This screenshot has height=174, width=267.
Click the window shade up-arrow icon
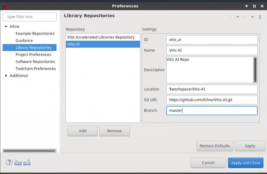(x=246, y=6)
